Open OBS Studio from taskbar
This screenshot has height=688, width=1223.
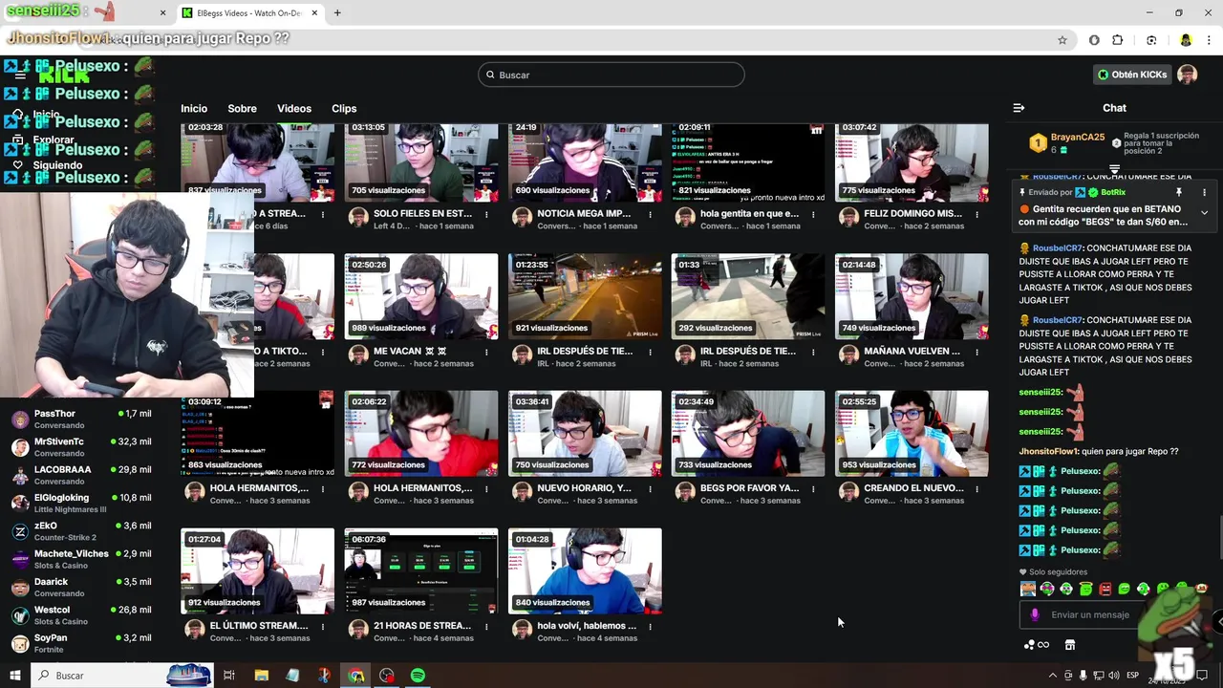click(386, 676)
